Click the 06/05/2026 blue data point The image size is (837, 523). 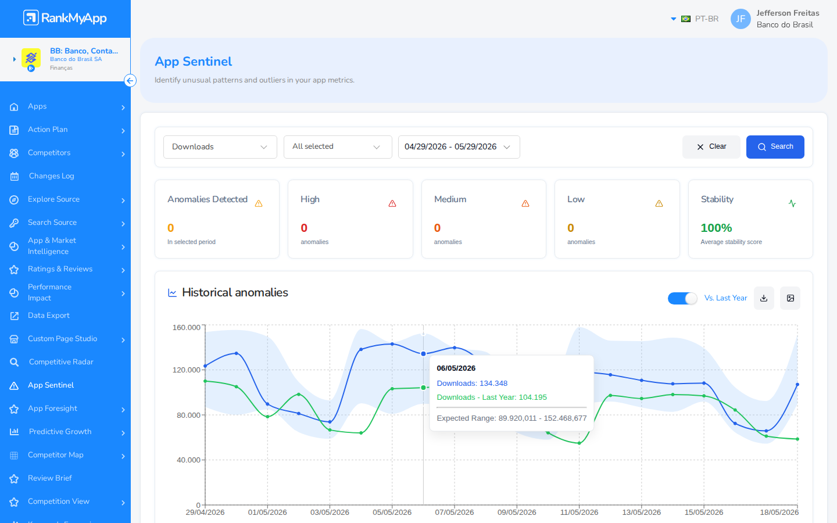click(423, 354)
